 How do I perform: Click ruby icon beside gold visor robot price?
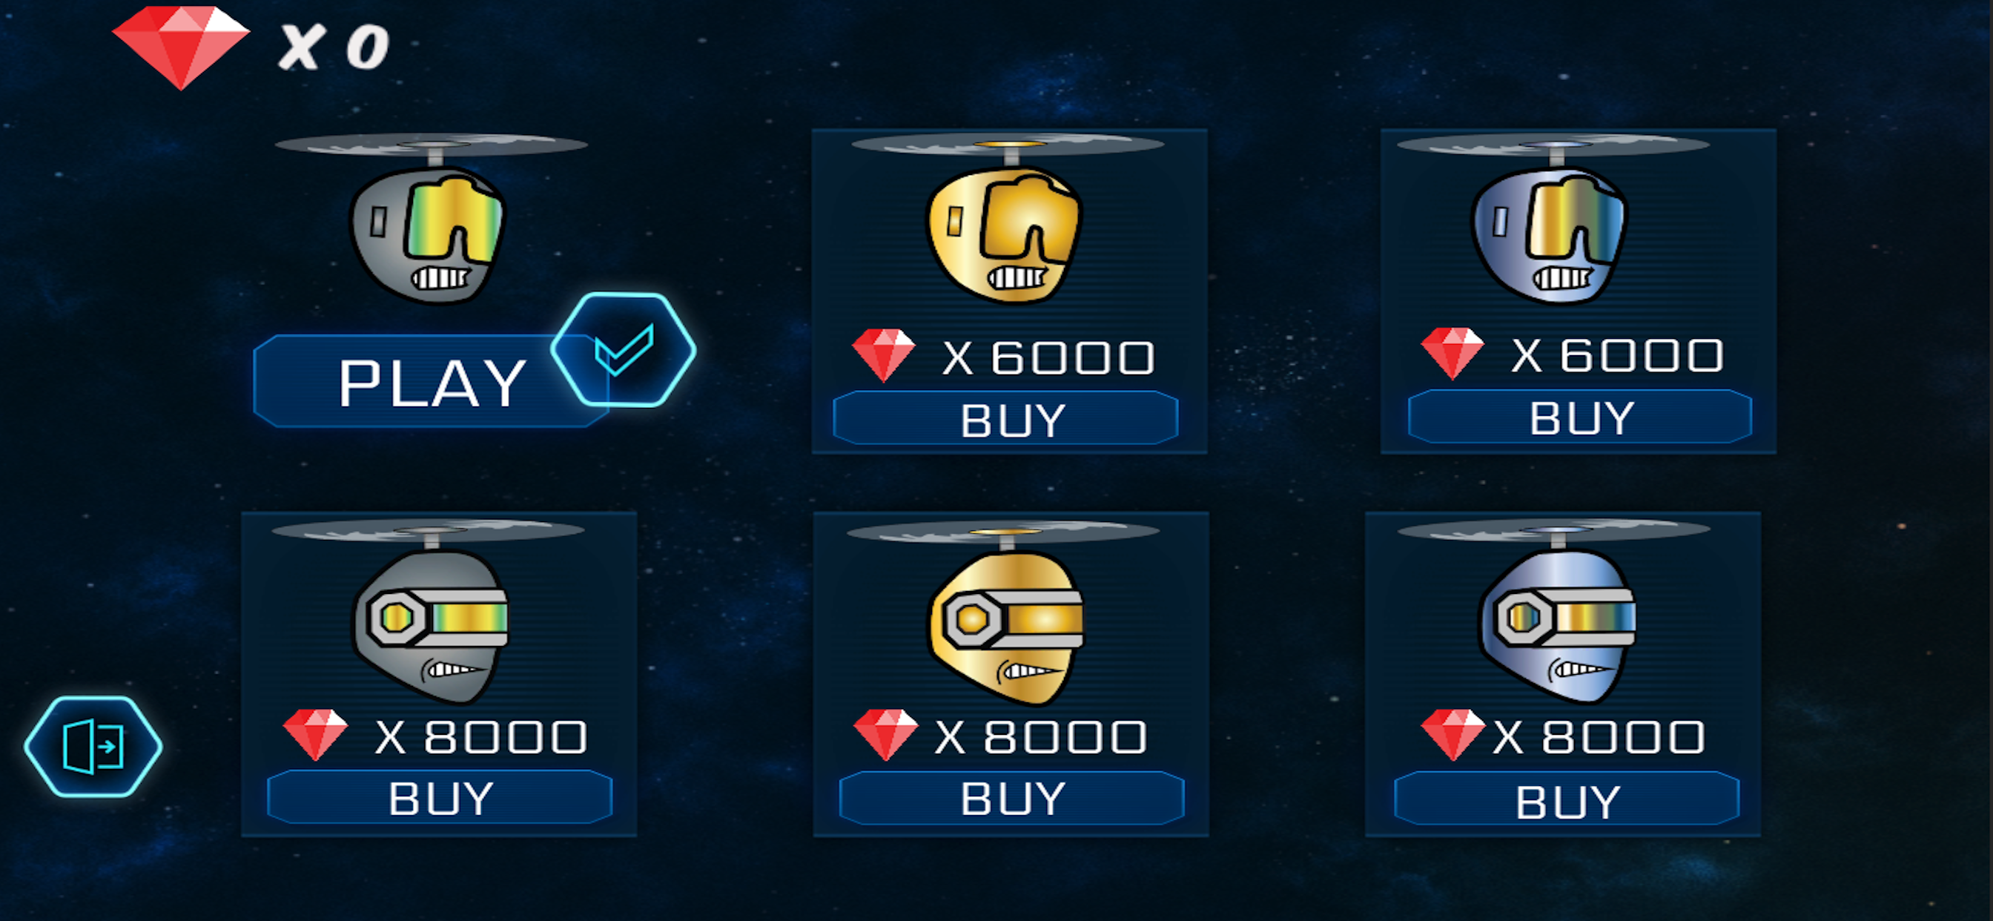pos(885,734)
